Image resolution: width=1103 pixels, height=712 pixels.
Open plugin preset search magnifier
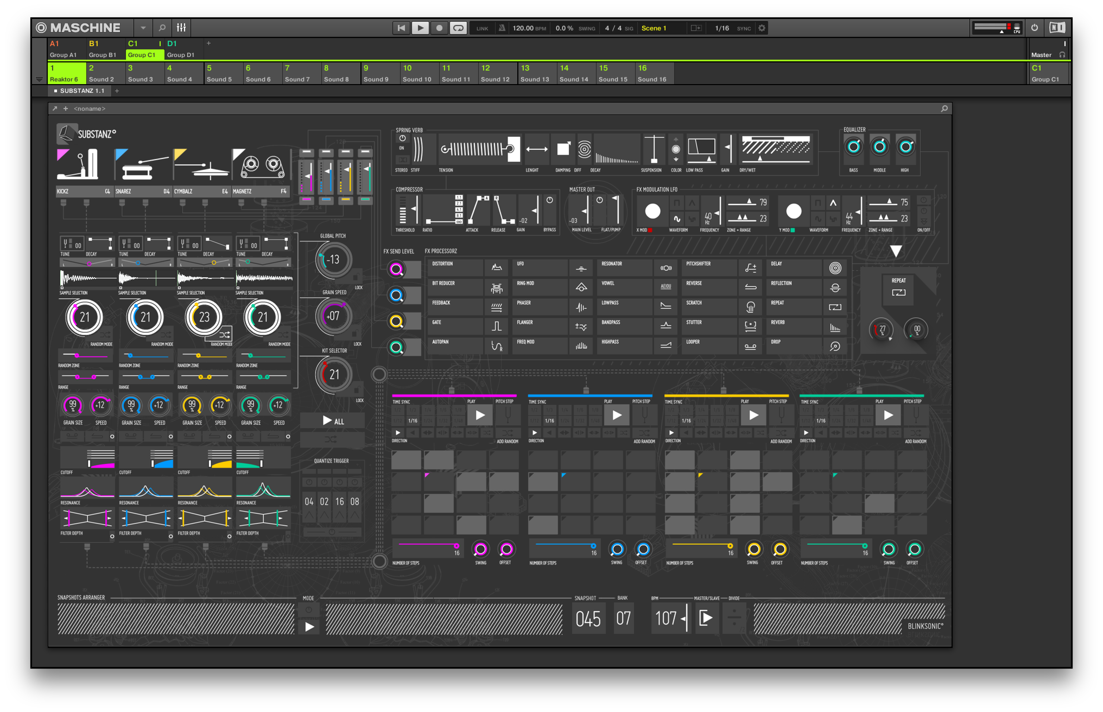click(x=944, y=108)
